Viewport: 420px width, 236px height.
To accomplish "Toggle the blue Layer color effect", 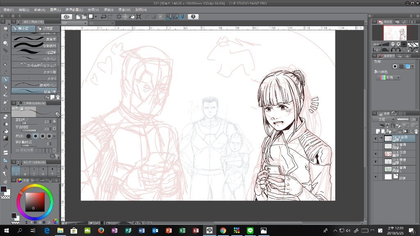I will click(408, 66).
